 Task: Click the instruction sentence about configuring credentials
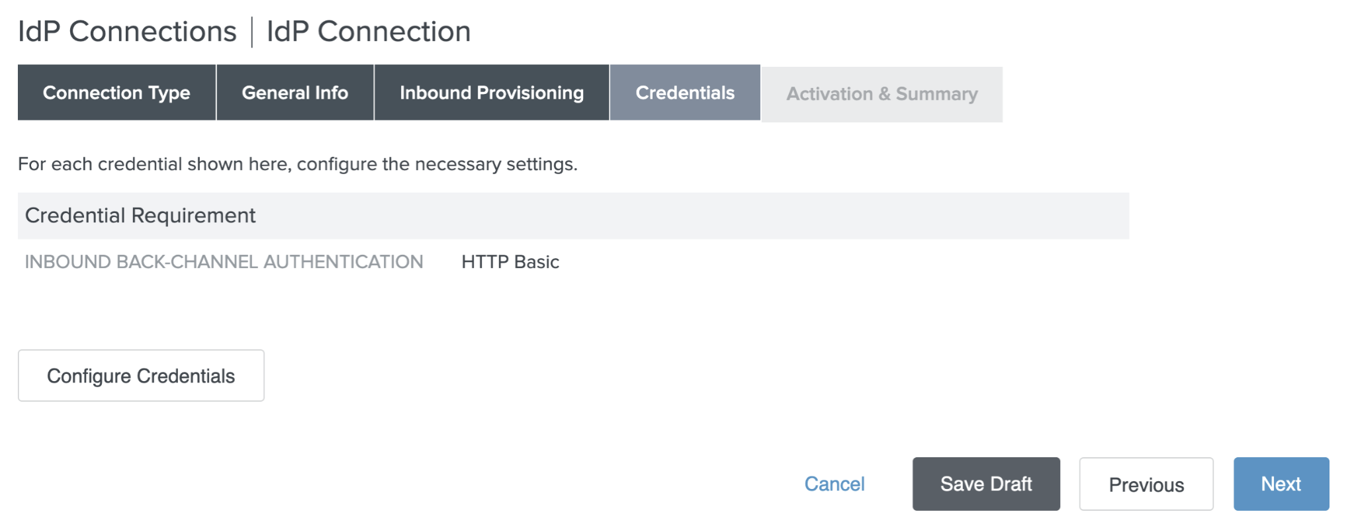(x=298, y=164)
